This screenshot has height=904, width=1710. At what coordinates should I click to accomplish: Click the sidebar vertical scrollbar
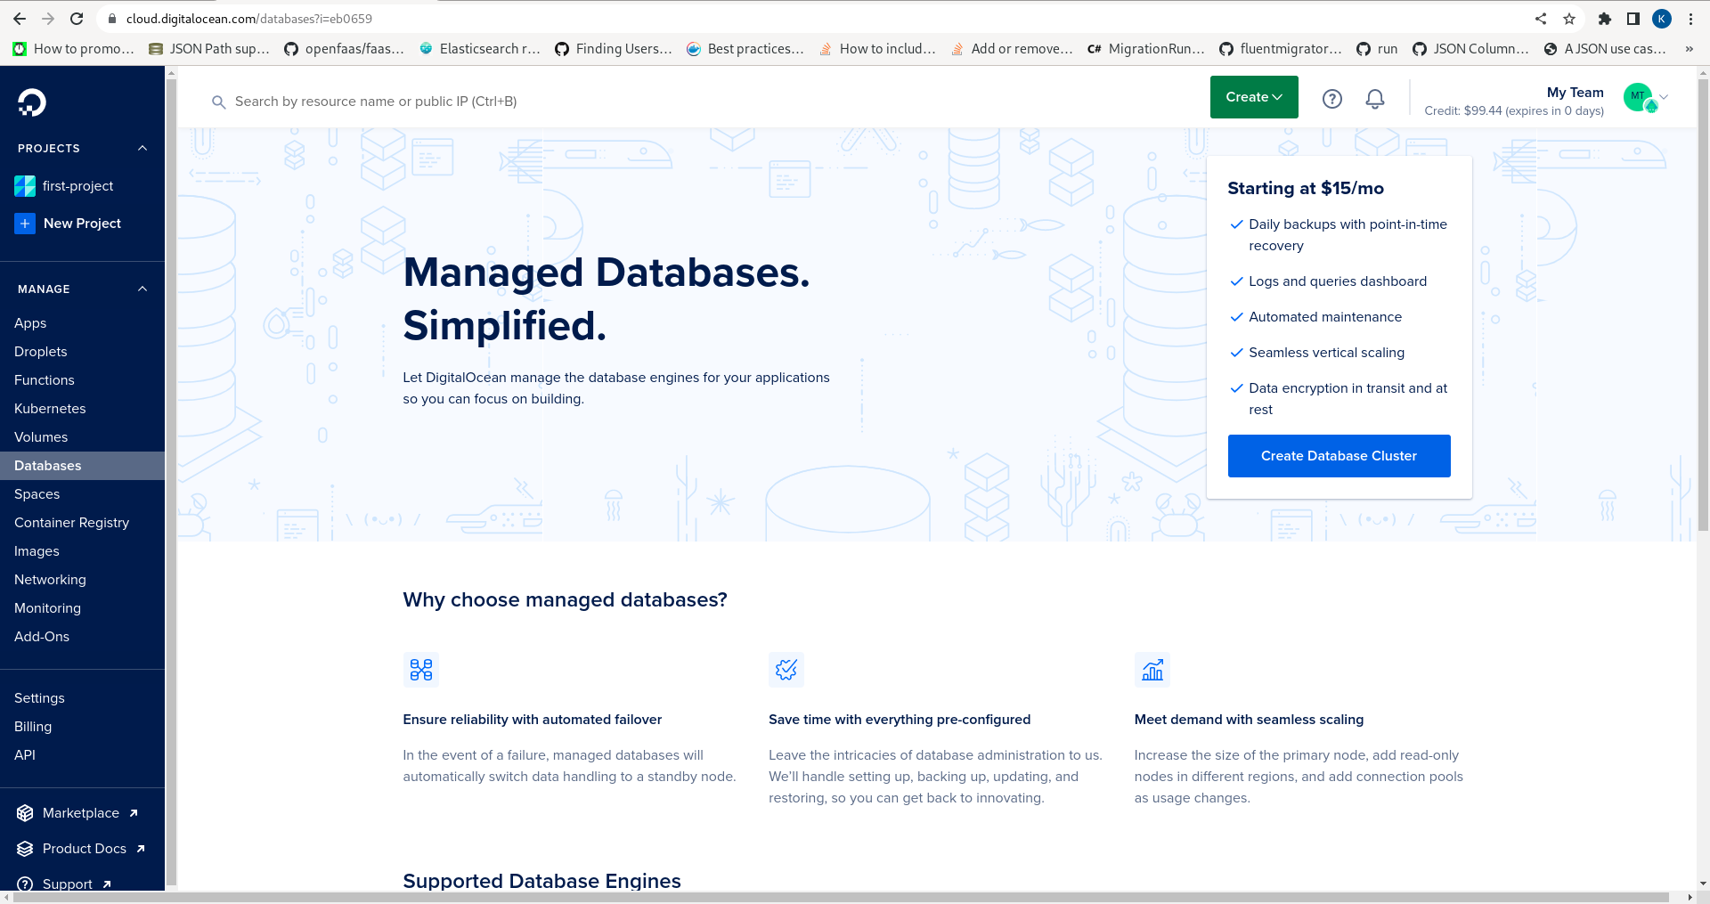[171, 481]
